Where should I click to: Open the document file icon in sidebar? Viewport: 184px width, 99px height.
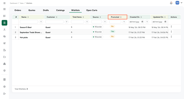[4, 50]
